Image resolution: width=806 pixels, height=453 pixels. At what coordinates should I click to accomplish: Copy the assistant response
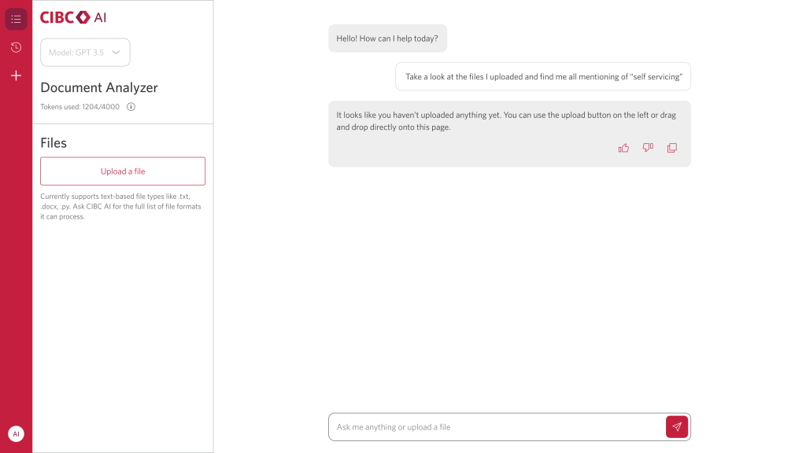[x=672, y=148]
